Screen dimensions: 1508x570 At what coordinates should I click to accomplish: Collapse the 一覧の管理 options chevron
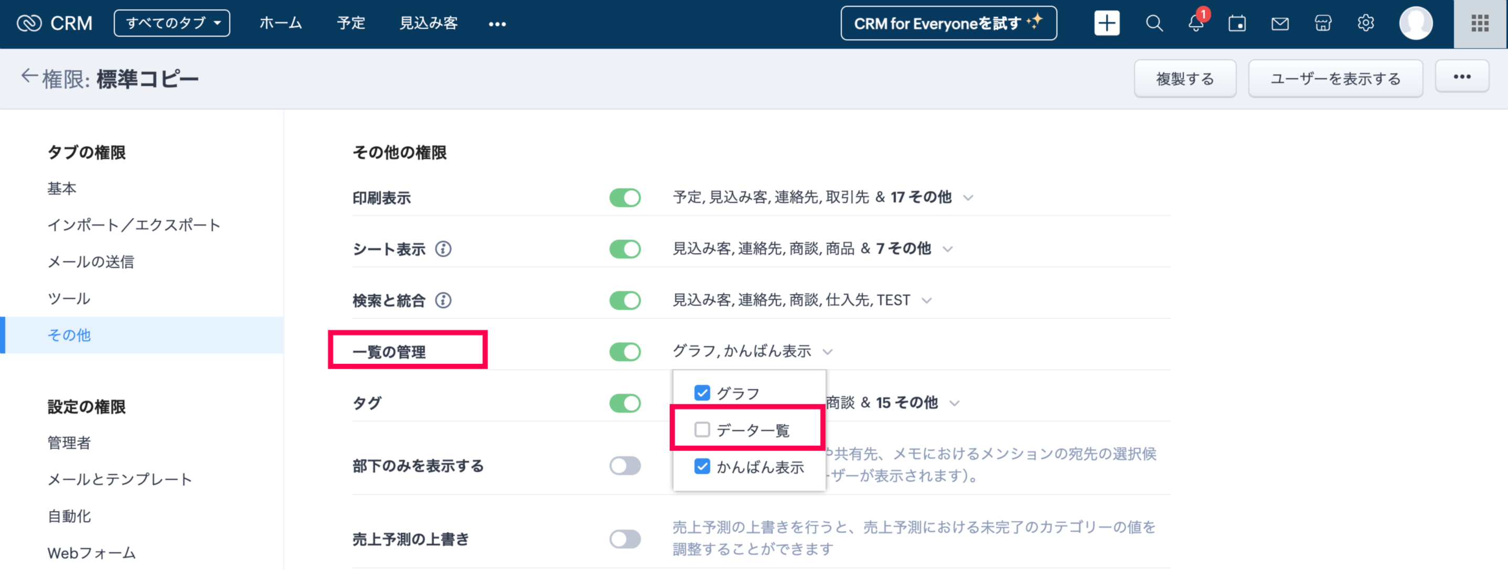coord(827,352)
